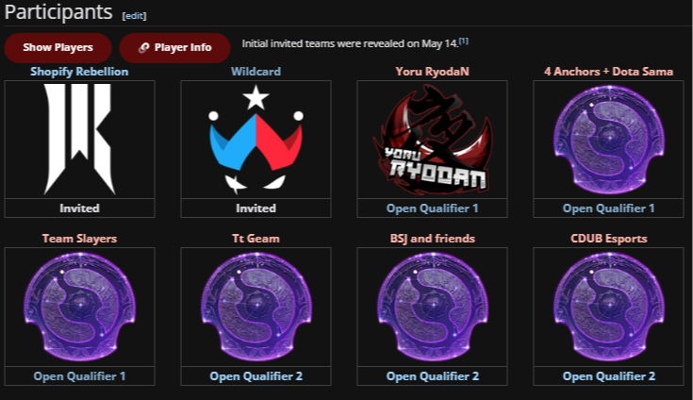Click the BSJ and friends aegis logo

(432, 307)
